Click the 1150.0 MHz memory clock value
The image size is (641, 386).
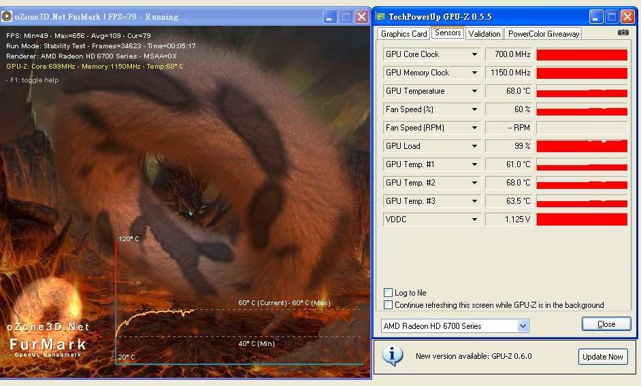509,73
